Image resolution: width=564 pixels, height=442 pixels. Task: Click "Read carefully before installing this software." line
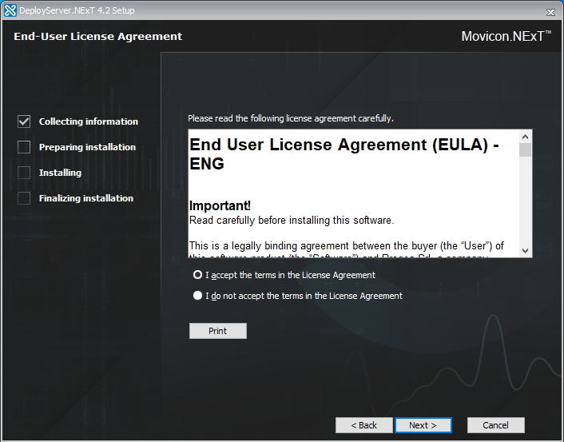click(292, 220)
